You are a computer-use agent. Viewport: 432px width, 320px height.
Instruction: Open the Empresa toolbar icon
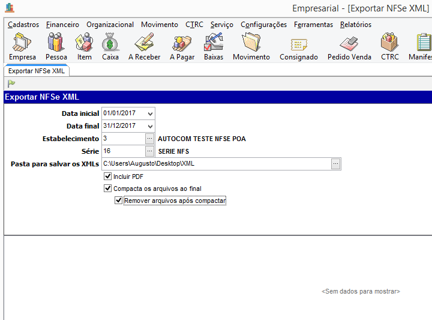[22, 47]
